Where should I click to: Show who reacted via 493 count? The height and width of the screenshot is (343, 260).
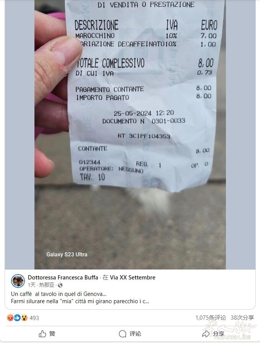tap(34, 318)
